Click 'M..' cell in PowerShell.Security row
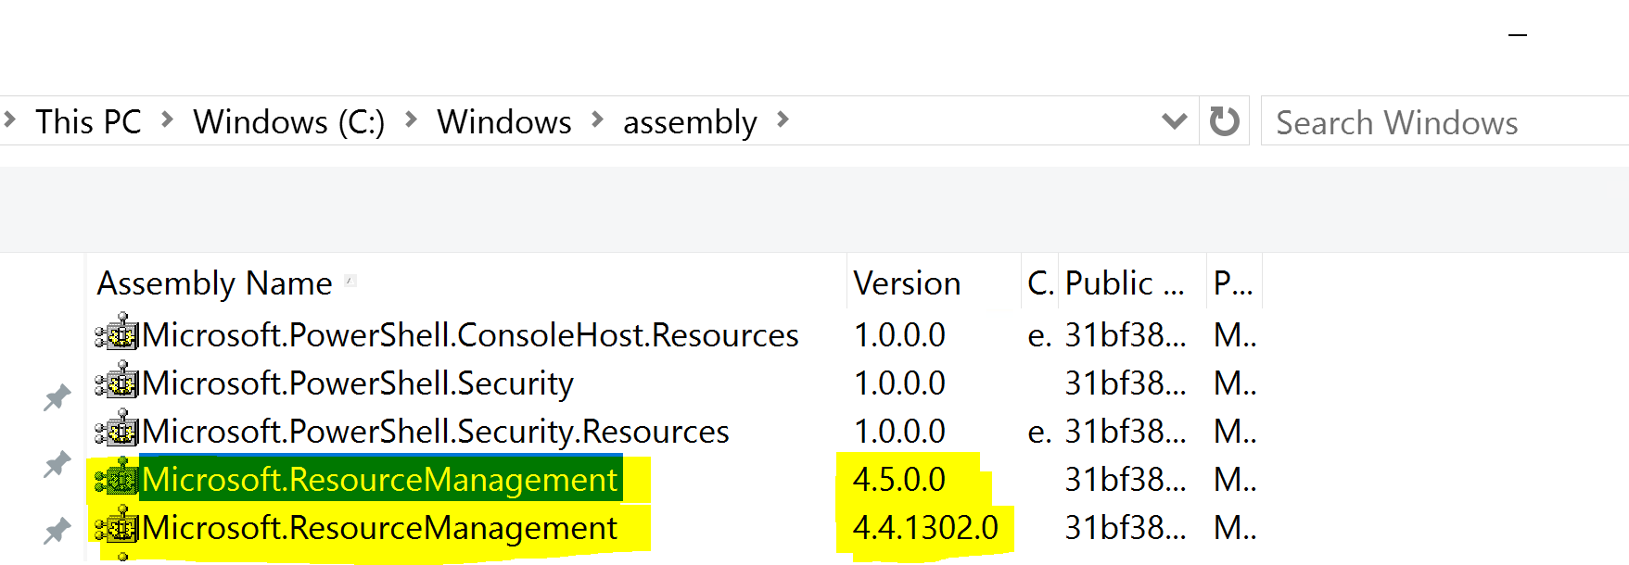1629x565 pixels. click(x=1235, y=383)
